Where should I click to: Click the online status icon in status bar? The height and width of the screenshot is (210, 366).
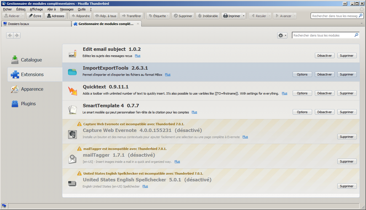click(x=4, y=206)
